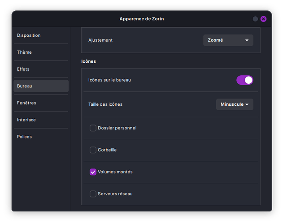Click the Icônes section heading

tap(88, 61)
